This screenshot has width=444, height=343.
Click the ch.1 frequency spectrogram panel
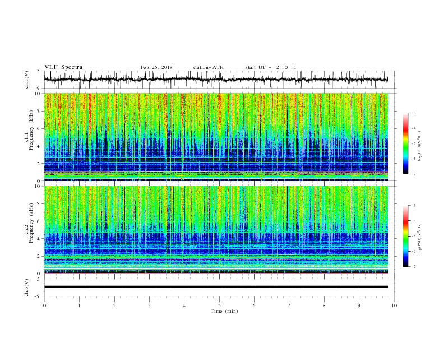click(x=216, y=137)
